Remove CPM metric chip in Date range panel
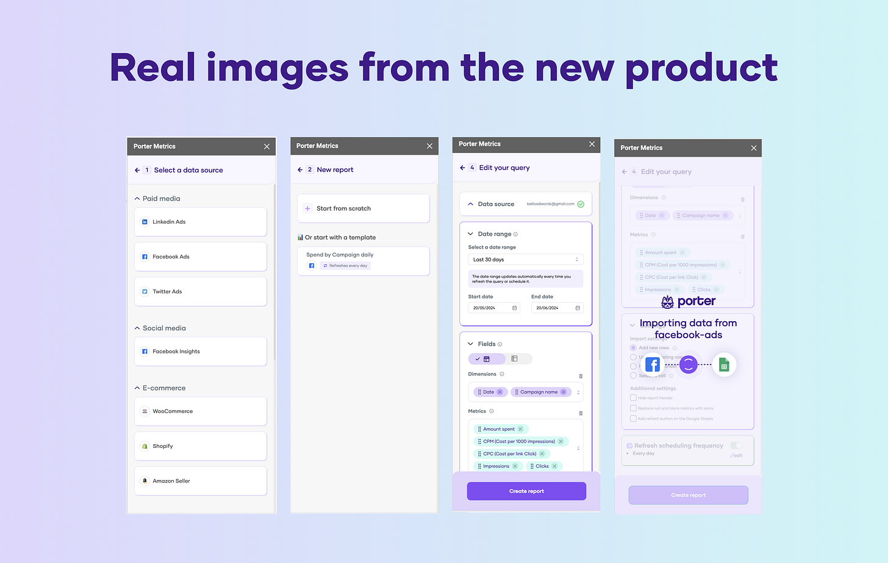888x563 pixels. [560, 441]
